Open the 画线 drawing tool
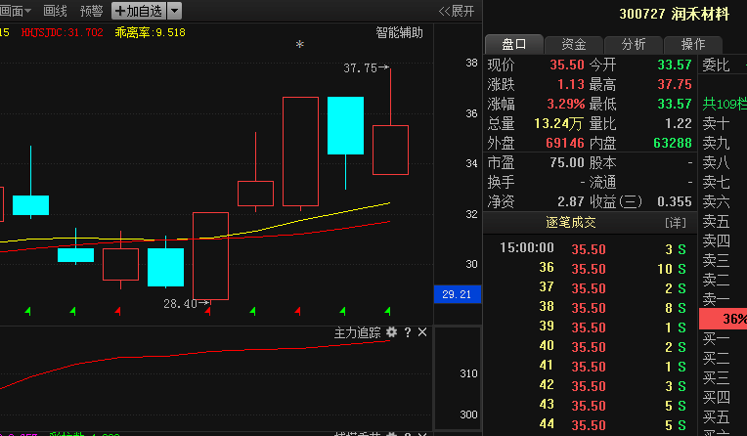This screenshot has height=436, width=747. (55, 11)
